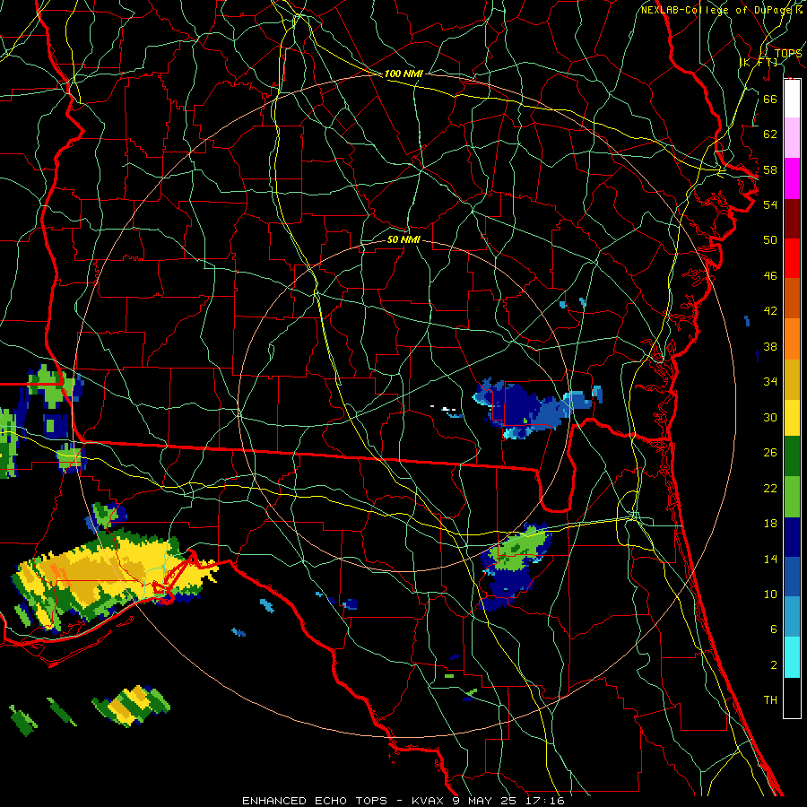Click the TH threshold label
Image resolution: width=807 pixels, height=807 pixels.
pyautogui.click(x=770, y=700)
